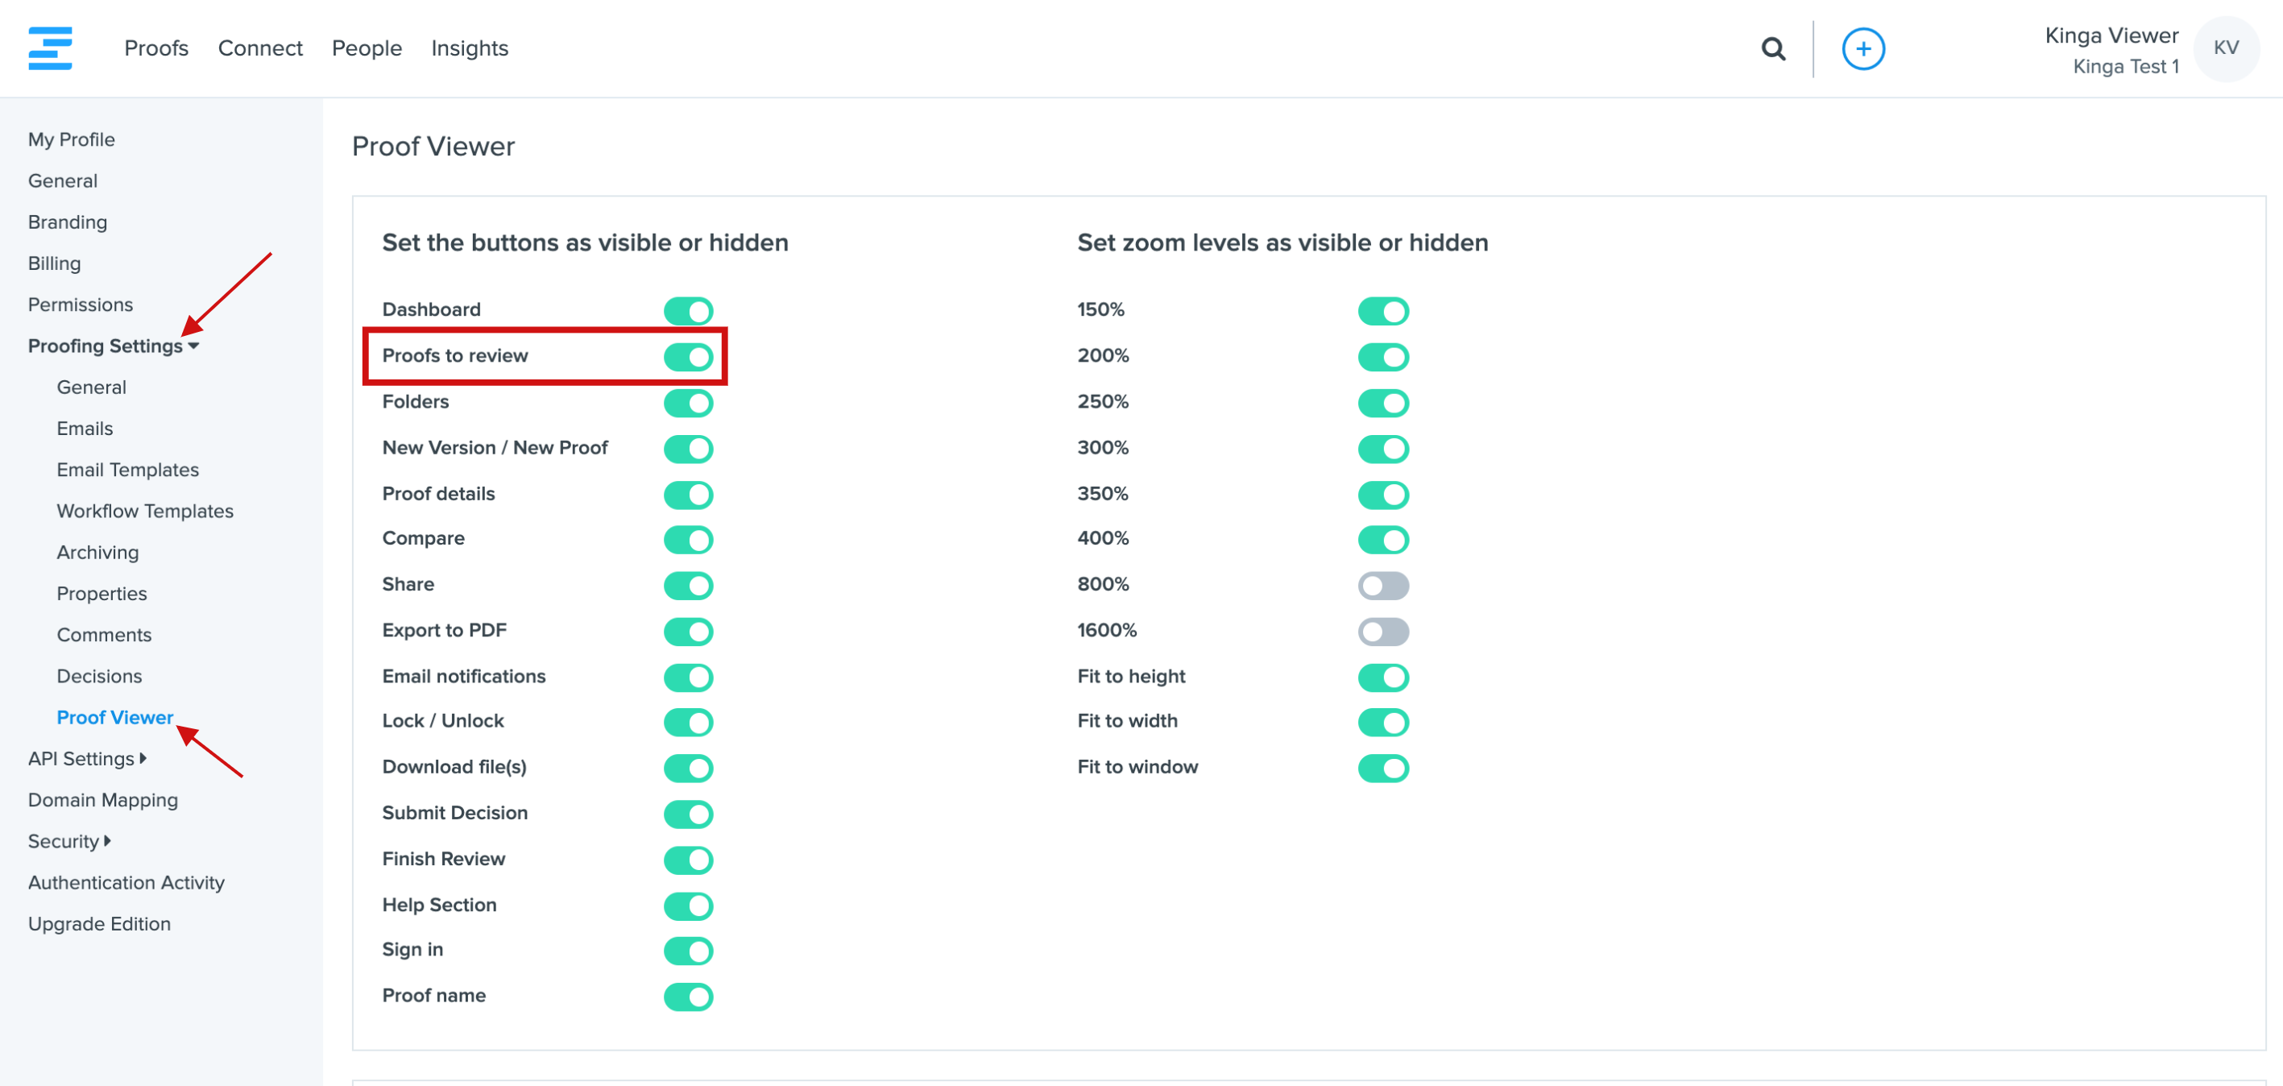Go to the Insights menu
2283x1086 pixels.
pos(470,48)
